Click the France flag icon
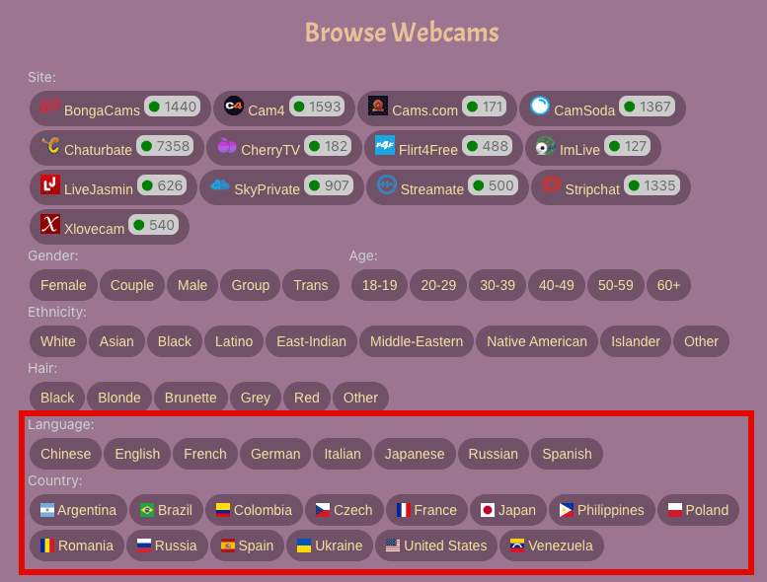Screen dimensions: 767x582 coord(404,510)
